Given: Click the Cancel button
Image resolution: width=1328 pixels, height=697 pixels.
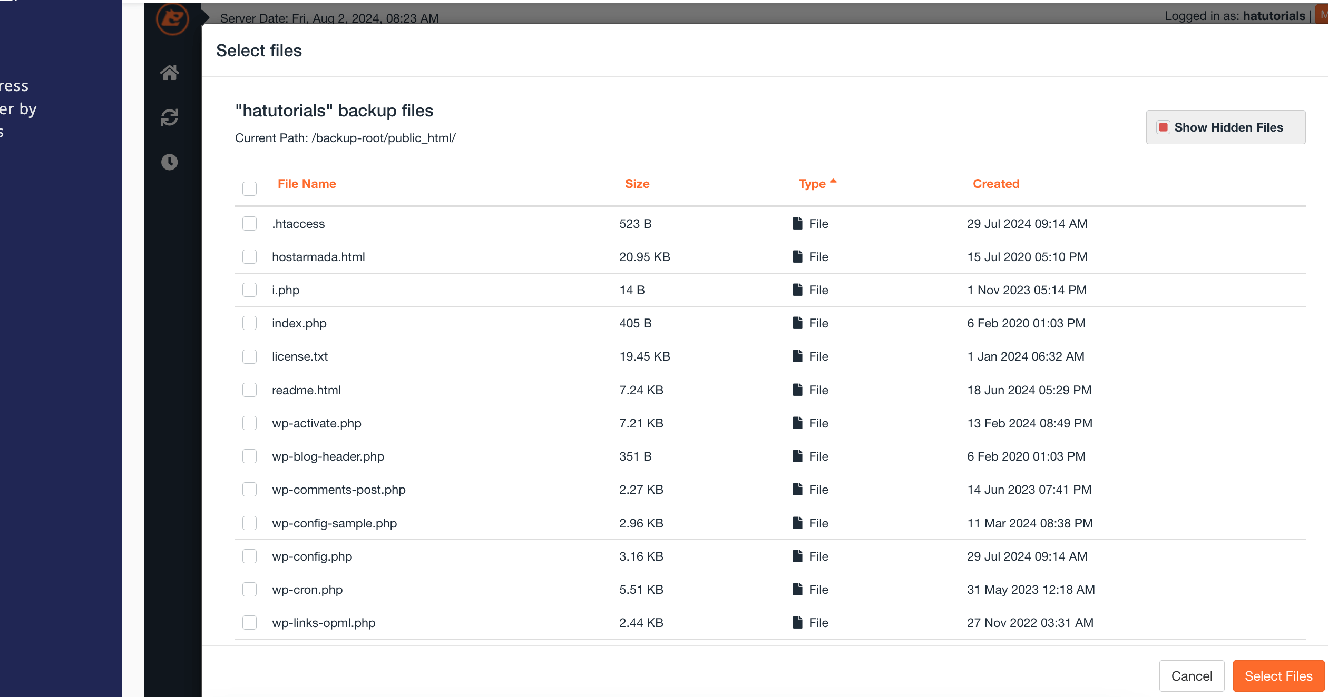Looking at the screenshot, I should pyautogui.click(x=1192, y=676).
